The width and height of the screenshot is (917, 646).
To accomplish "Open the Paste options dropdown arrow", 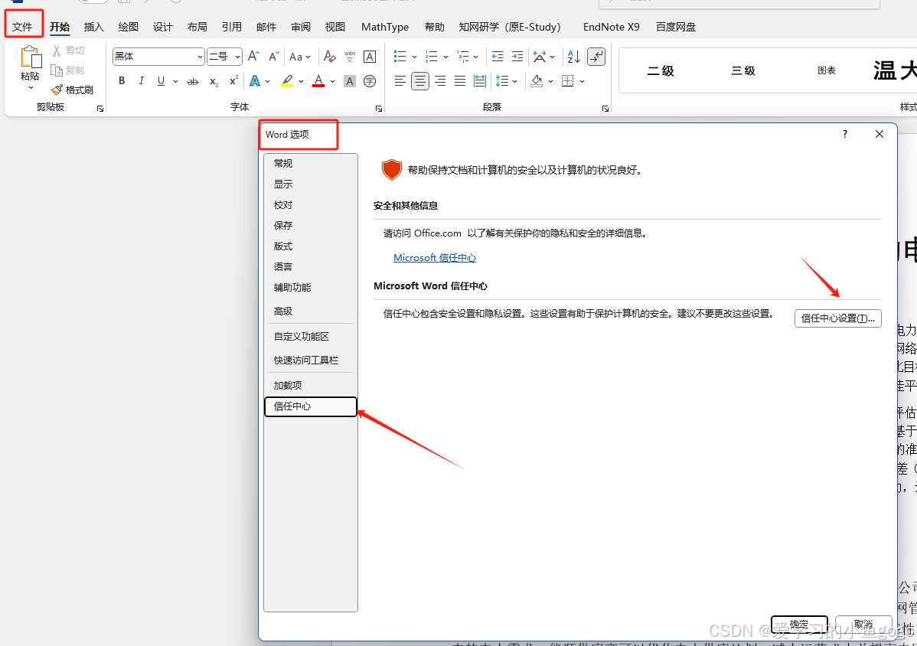I will tap(31, 88).
